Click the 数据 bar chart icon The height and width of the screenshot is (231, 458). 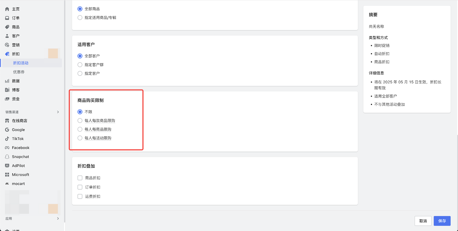point(7,81)
